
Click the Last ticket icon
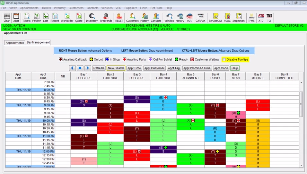pos(46,18)
